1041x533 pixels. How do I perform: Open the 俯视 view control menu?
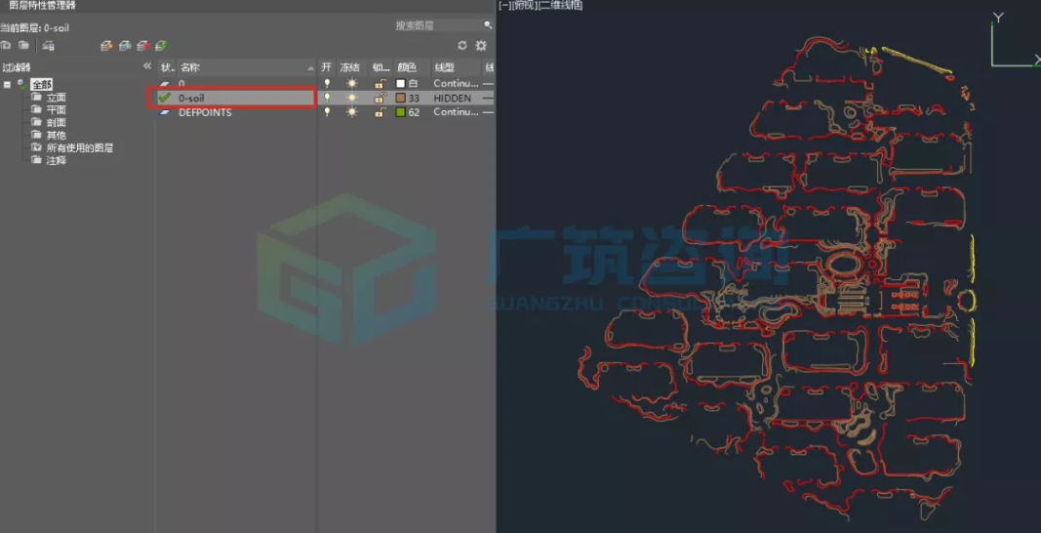point(524,5)
